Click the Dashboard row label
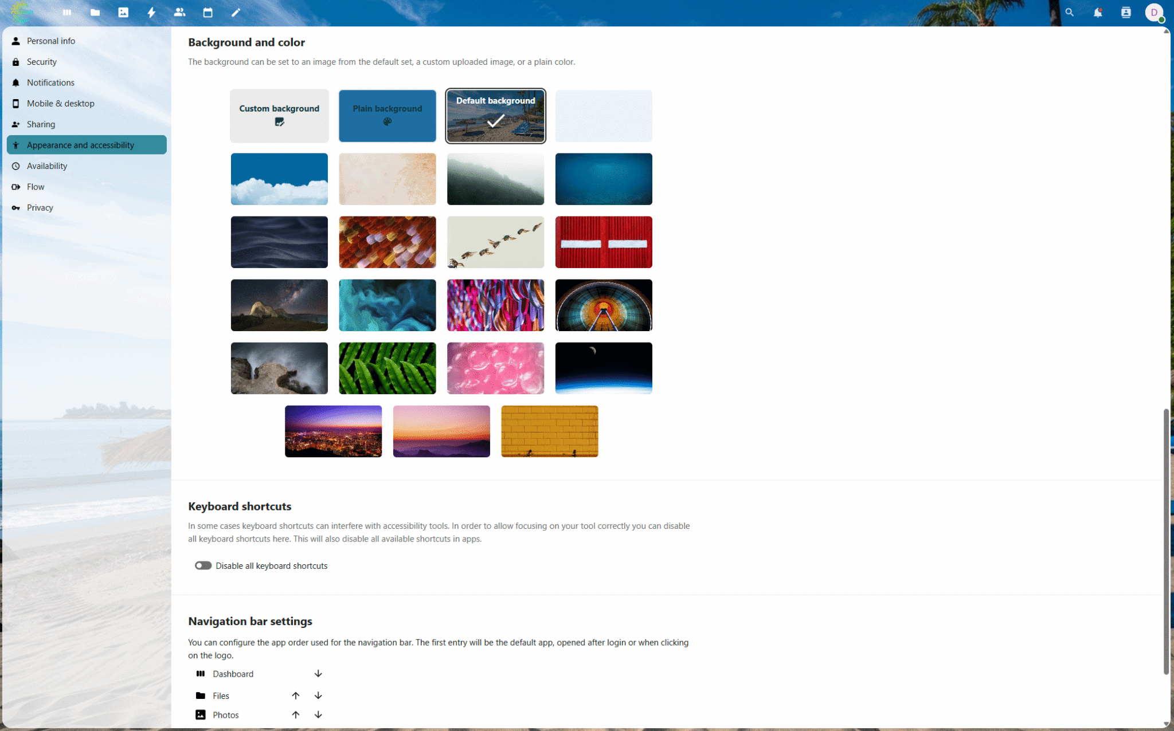The height and width of the screenshot is (731, 1174). point(233,674)
